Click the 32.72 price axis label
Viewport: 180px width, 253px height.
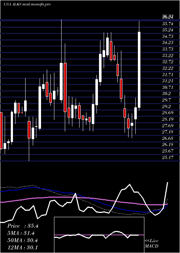coord(168,62)
